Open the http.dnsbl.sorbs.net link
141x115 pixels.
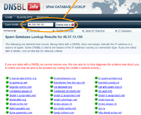(x=110, y=113)
